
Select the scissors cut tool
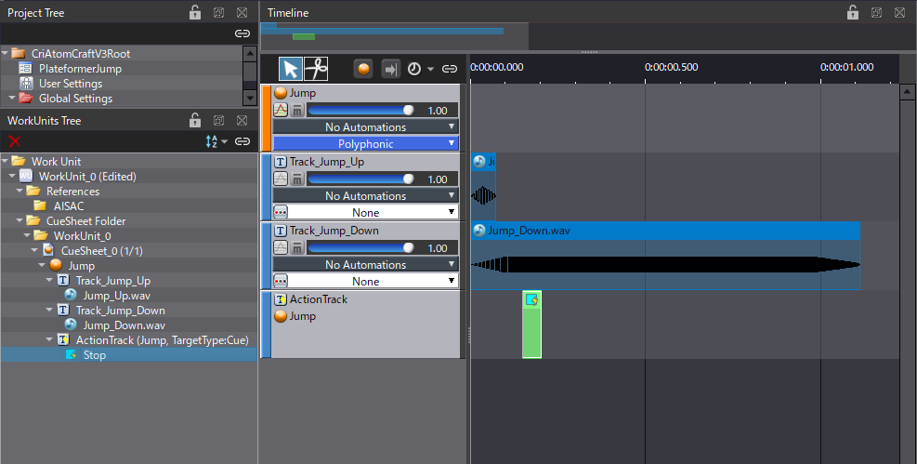[316, 69]
